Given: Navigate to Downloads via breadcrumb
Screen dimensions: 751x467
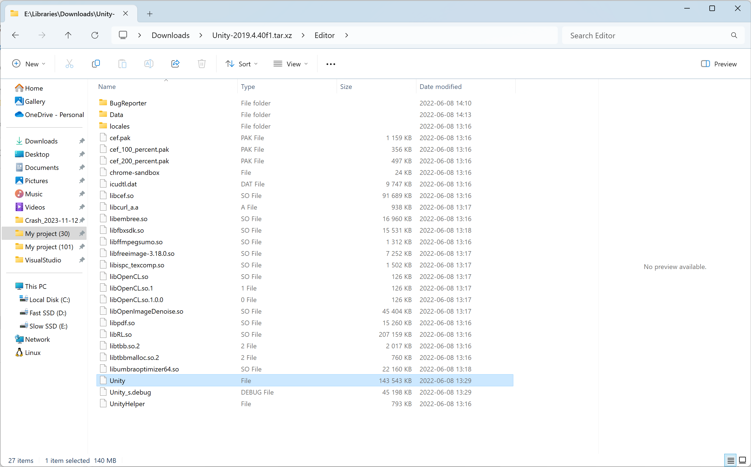Looking at the screenshot, I should click(170, 35).
